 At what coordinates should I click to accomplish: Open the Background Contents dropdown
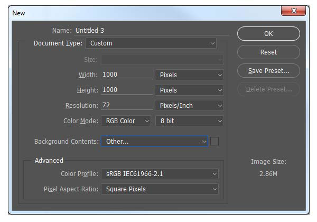click(x=154, y=141)
